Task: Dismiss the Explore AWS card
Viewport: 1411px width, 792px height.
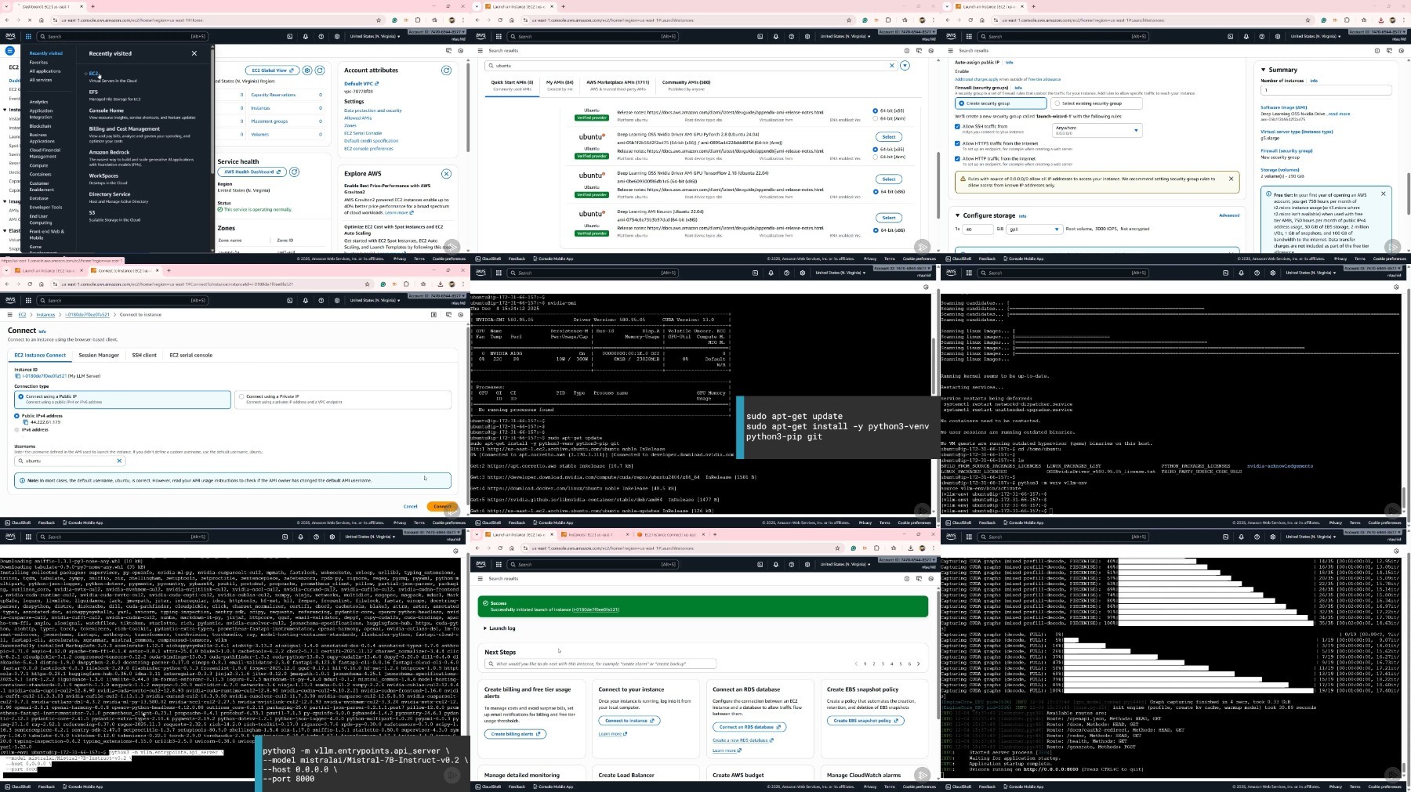Action: coord(446,174)
